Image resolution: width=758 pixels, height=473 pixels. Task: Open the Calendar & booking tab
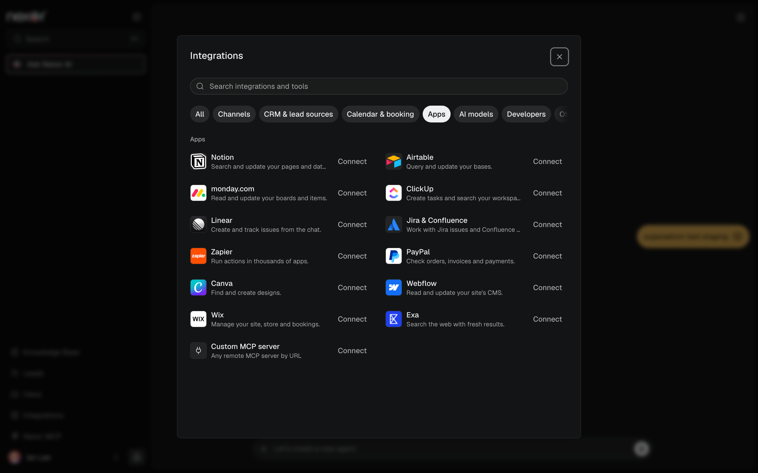click(380, 114)
